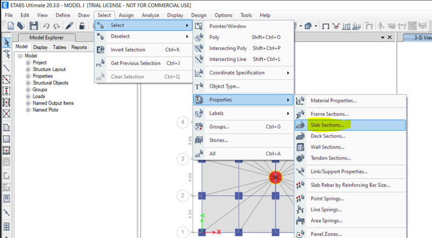This screenshot has width=432, height=238.
Task: Click the red selected joint in model
Action: (275, 177)
